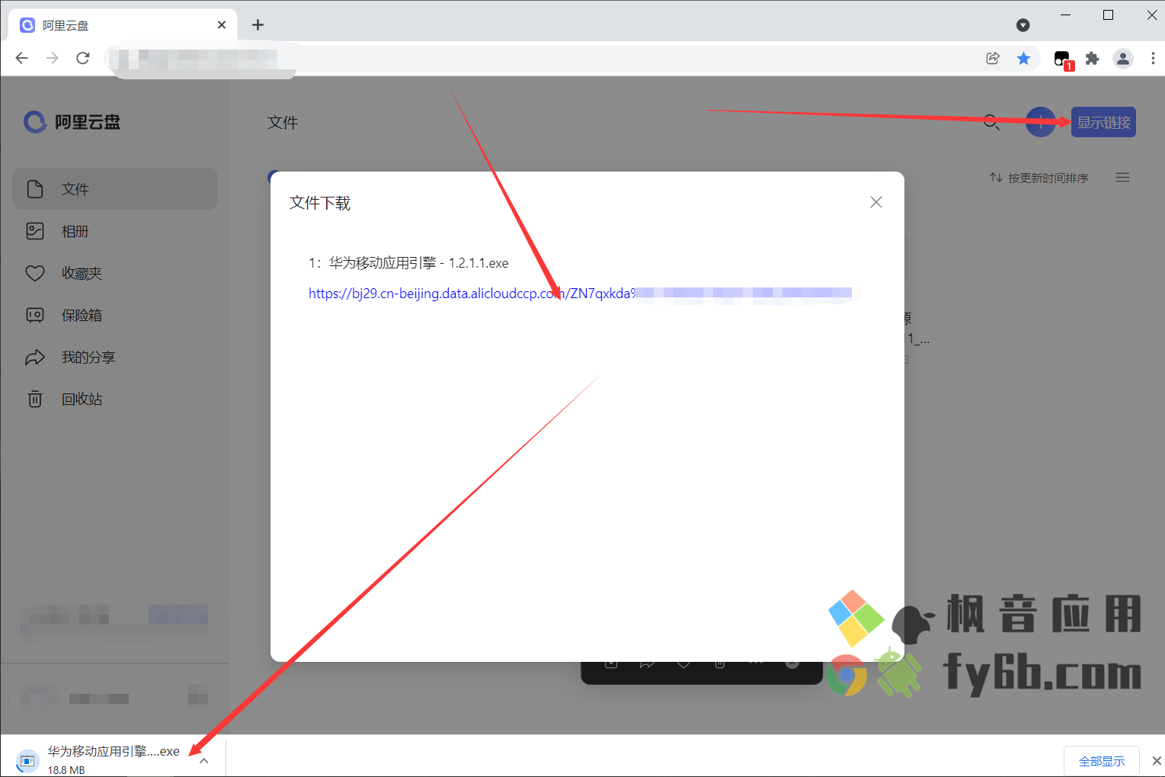Open a new browser tab with the plus
Viewport: 1165px width, 777px height.
point(258,24)
